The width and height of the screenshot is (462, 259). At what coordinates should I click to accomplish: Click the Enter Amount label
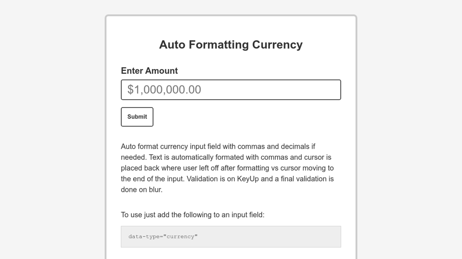click(149, 71)
